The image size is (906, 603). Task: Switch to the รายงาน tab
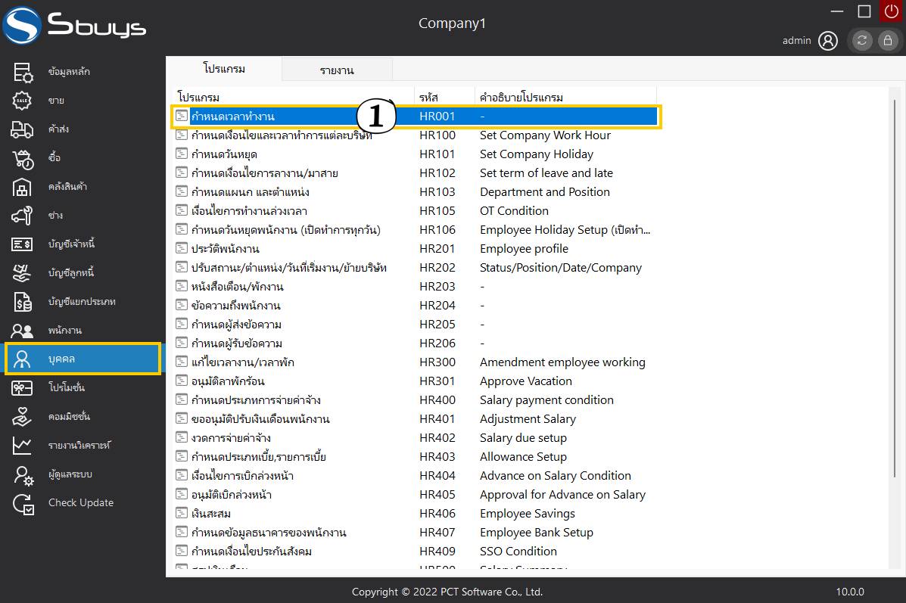[337, 70]
